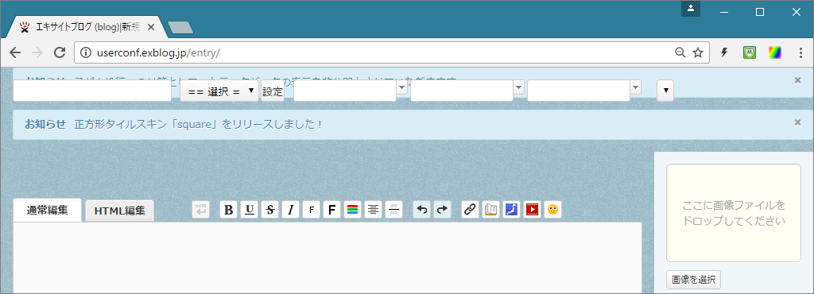Click the green M extension icon
This screenshot has width=814, height=294.
click(x=749, y=52)
